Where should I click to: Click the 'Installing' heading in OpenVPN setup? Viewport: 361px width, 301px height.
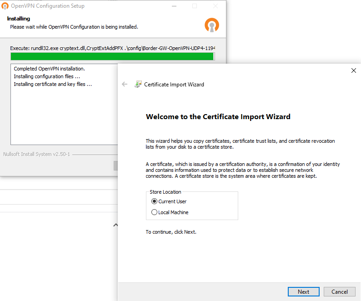(x=19, y=19)
